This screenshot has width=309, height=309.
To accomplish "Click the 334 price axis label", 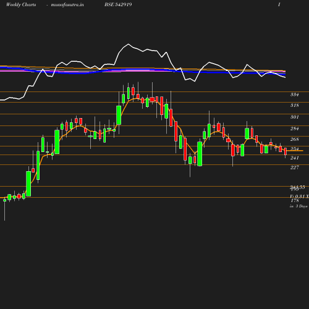I will tap(294, 95).
